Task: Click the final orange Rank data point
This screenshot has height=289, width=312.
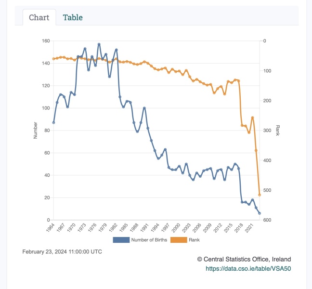Action: click(x=260, y=195)
